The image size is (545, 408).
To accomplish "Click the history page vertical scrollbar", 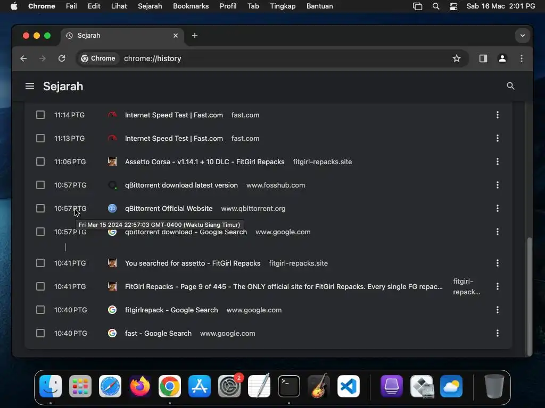I will (x=530, y=296).
